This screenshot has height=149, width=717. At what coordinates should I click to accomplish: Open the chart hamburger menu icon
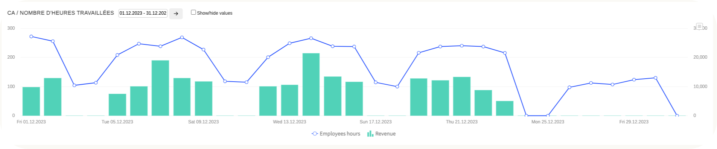coord(699,26)
